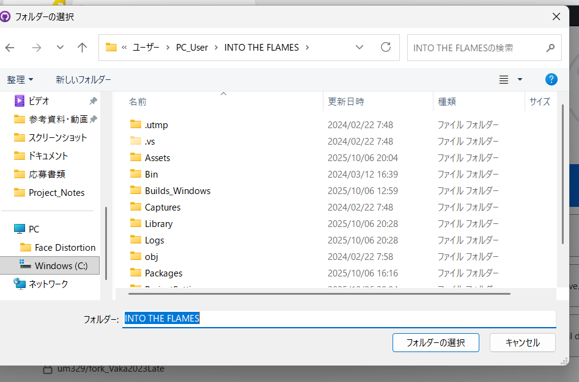Select the Logs folder icon
This screenshot has height=382, width=579.
[136, 240]
